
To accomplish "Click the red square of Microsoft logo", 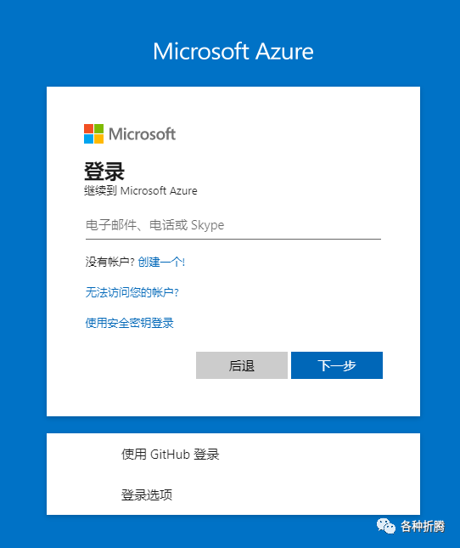I will point(88,128).
